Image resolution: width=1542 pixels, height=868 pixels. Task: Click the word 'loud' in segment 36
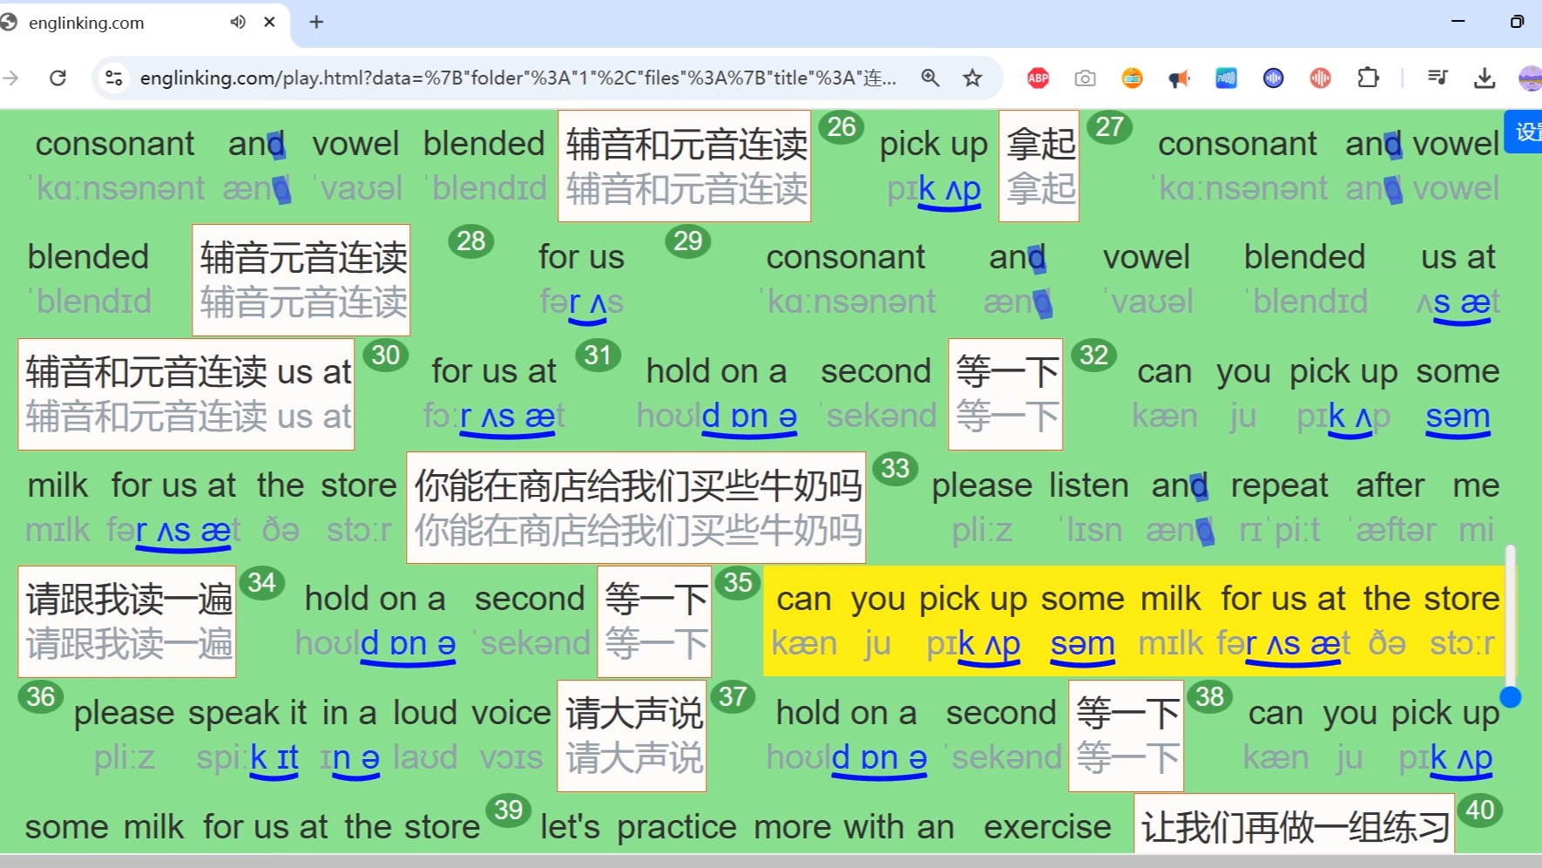[x=425, y=714]
